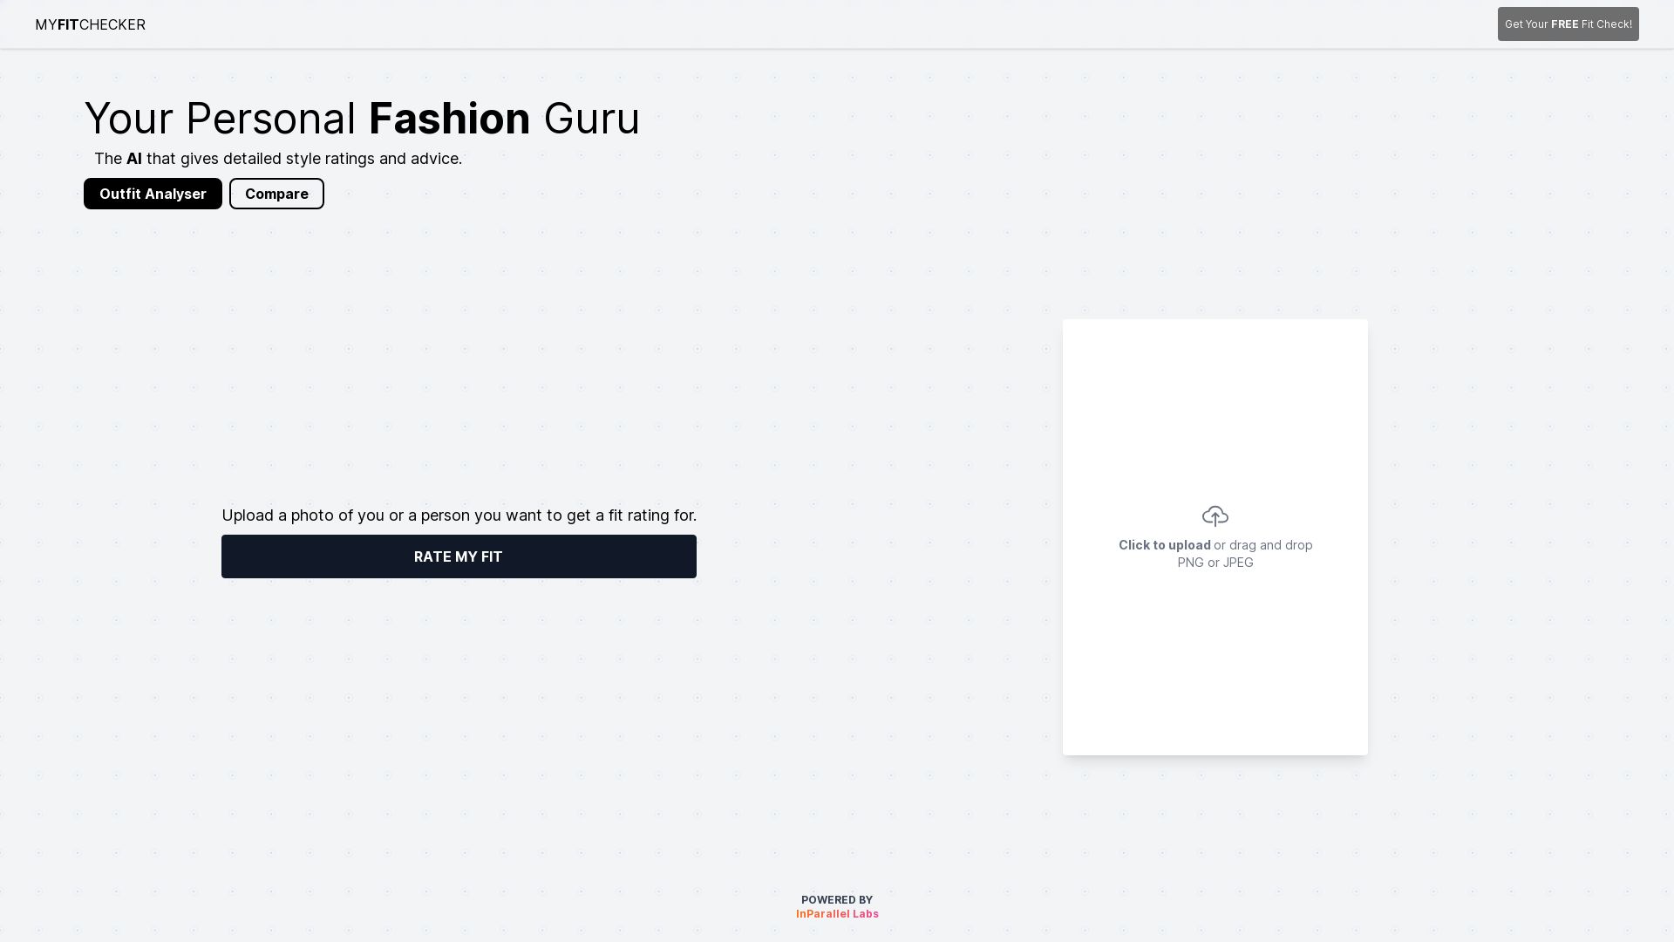Click the 'or drag and drop' text
This screenshot has height=942, width=1674.
pyautogui.click(x=1262, y=545)
